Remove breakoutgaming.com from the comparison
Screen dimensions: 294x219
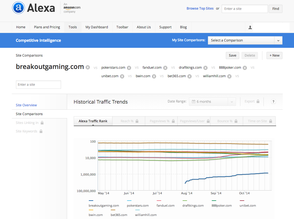click(x=88, y=67)
